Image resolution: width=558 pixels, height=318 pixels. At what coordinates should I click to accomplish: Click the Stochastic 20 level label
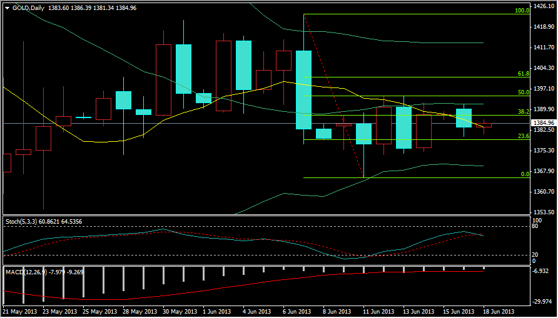pos(535,255)
